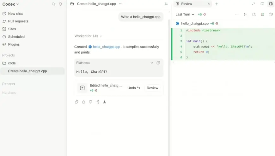Screen dimensions: 275x156
Task: Click the share arrow icon under response
Action: click(x=97, y=102)
